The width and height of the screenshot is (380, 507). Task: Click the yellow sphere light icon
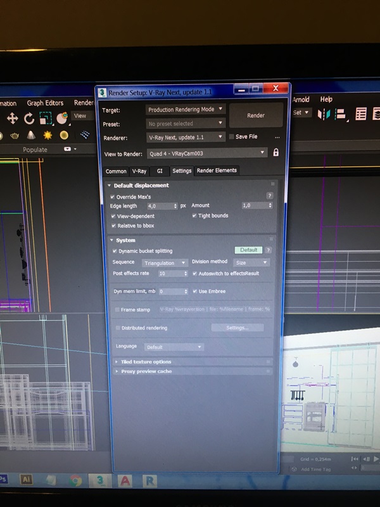click(x=64, y=135)
